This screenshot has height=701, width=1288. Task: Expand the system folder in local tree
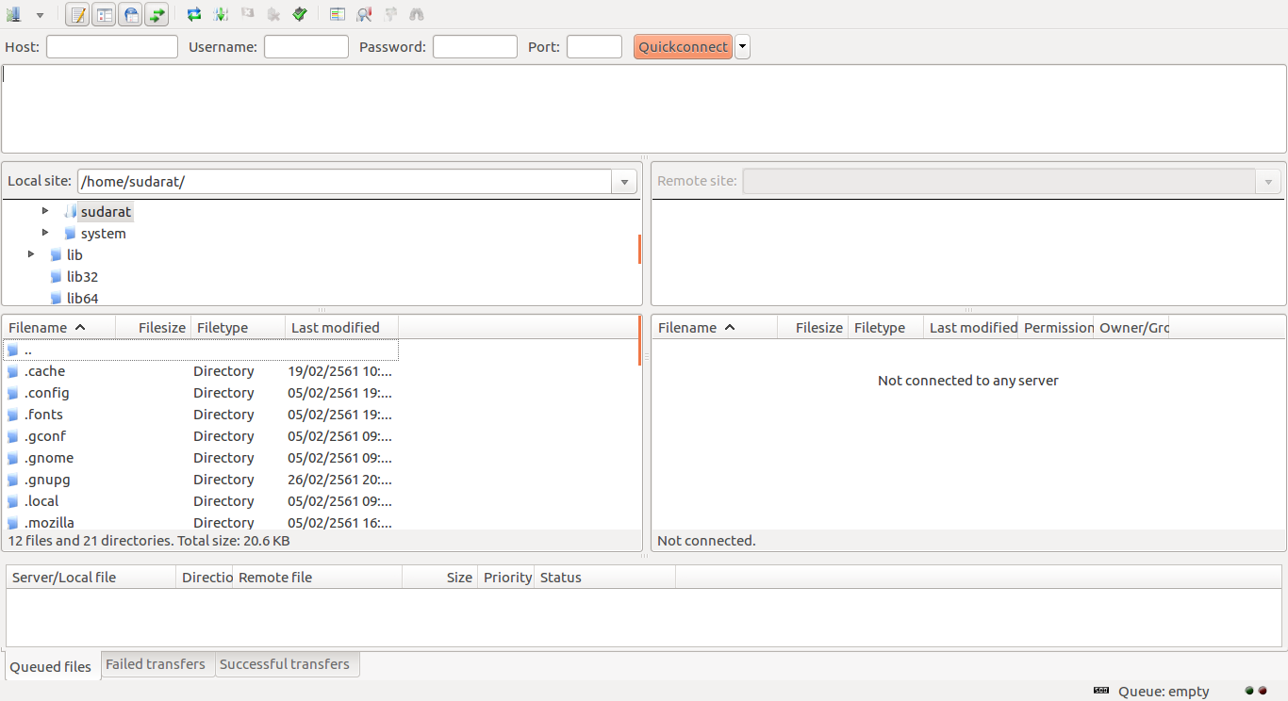pyautogui.click(x=45, y=233)
